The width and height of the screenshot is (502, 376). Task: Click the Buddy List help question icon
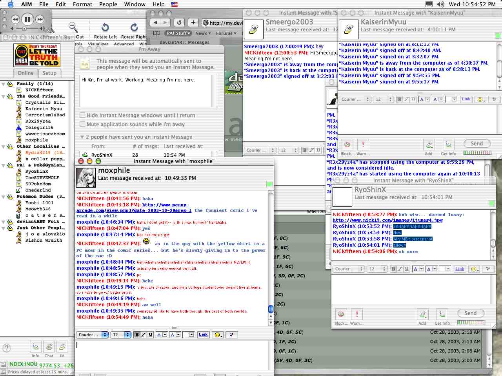[7, 348]
